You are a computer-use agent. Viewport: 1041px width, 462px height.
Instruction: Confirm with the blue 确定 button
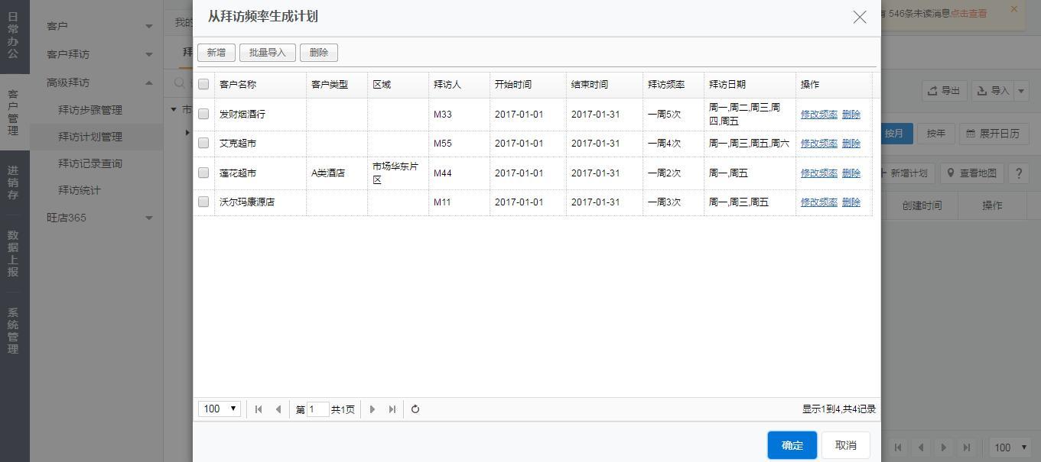coord(792,445)
